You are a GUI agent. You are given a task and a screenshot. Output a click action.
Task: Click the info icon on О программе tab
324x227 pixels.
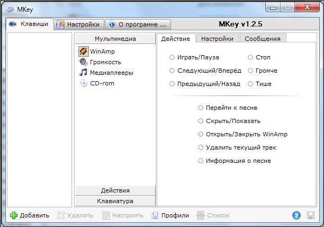tap(112, 24)
